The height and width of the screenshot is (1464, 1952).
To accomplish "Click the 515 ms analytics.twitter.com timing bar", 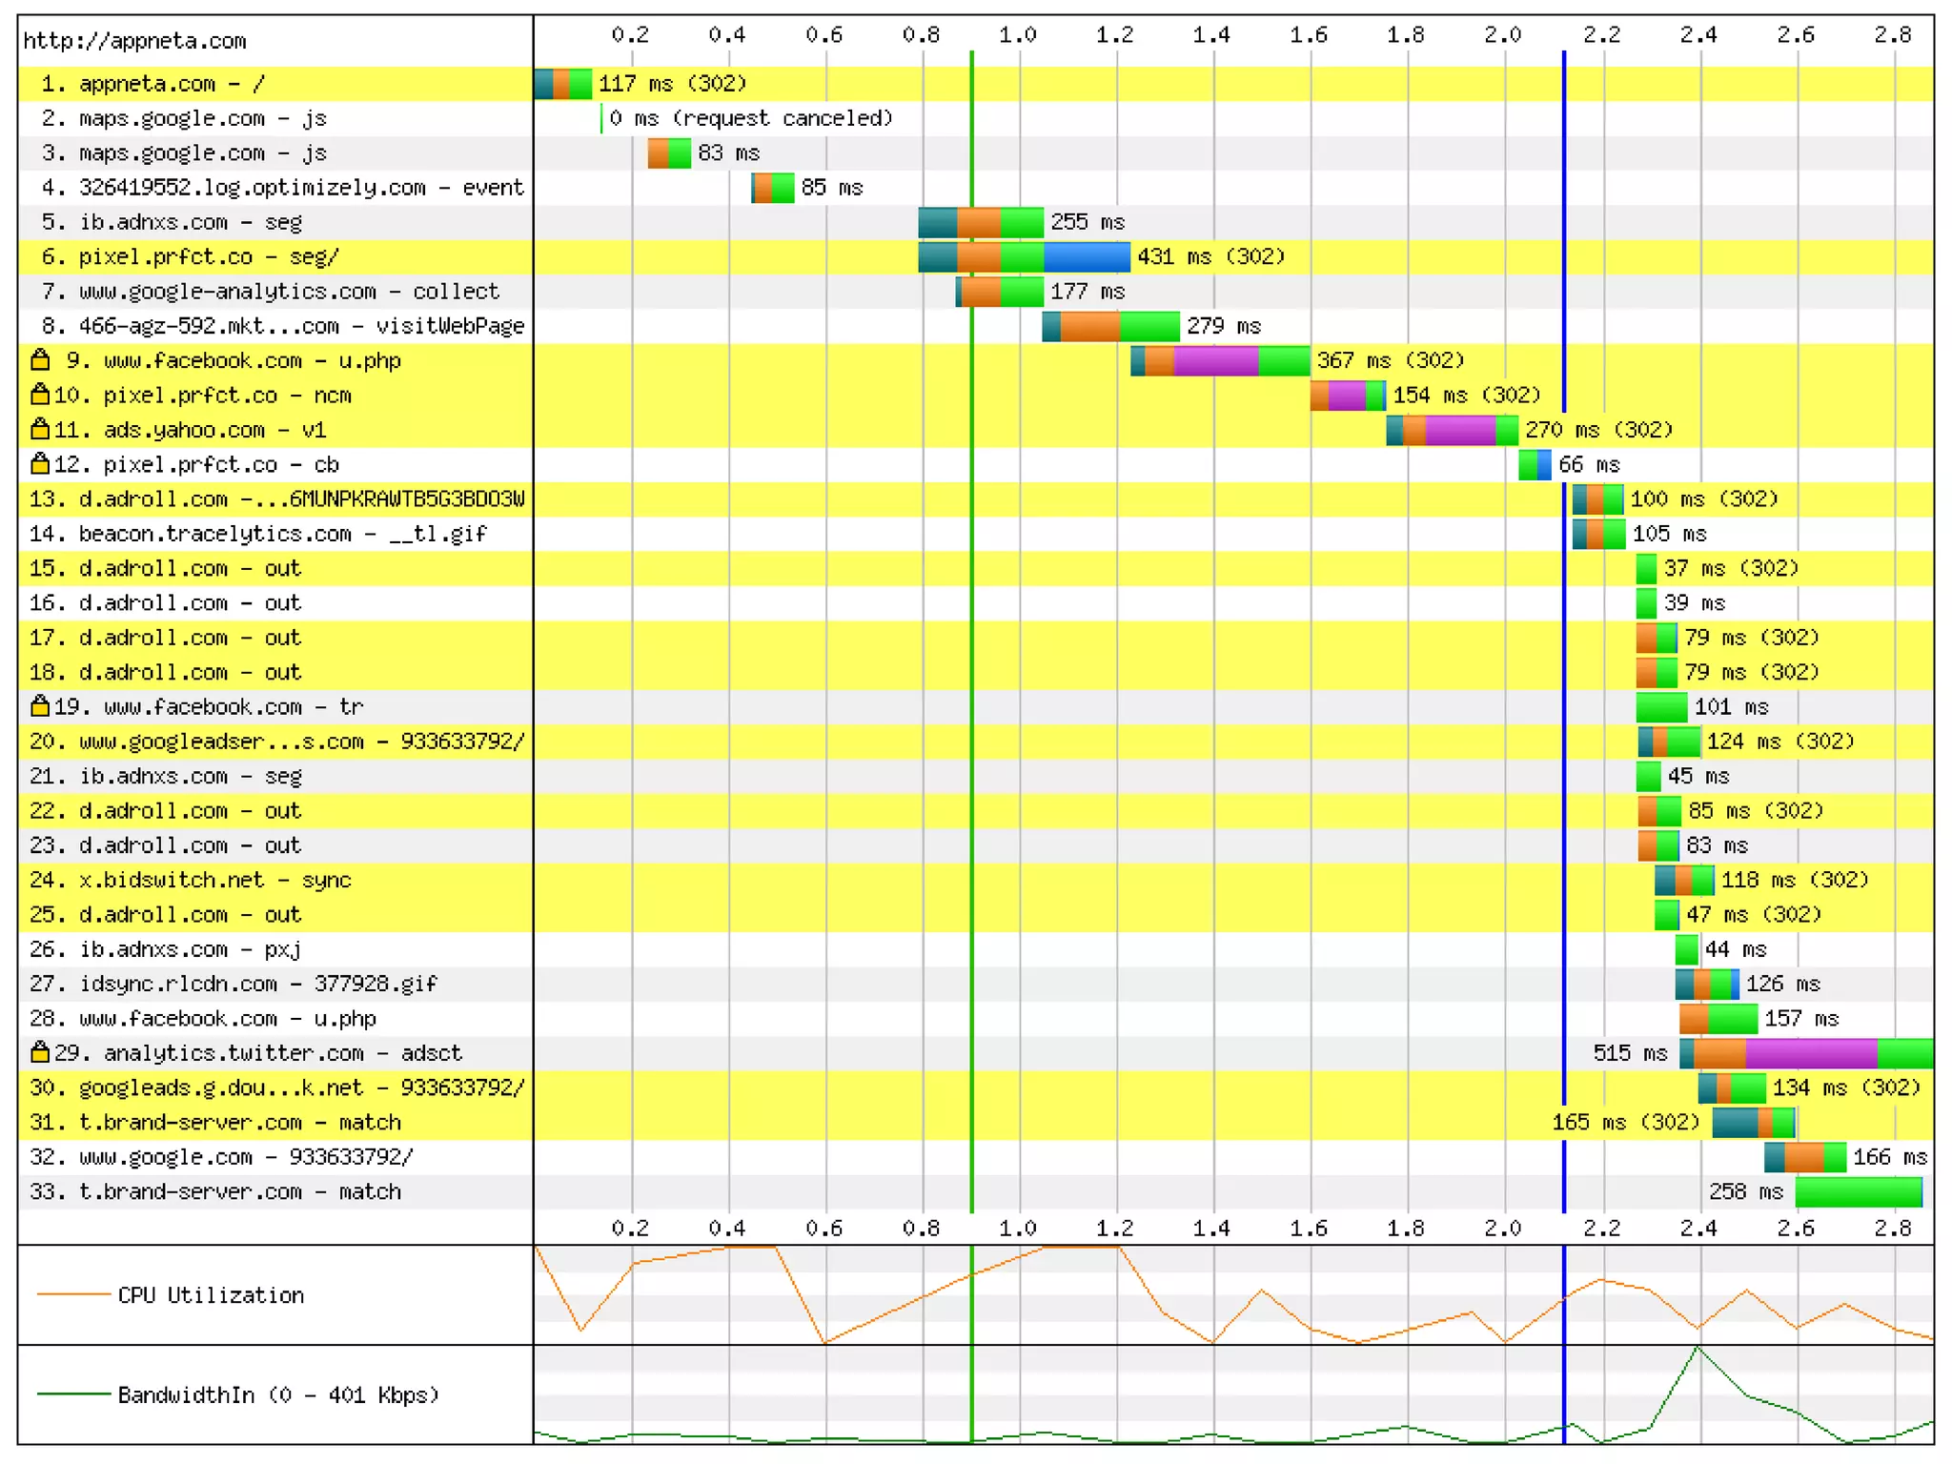I will pyautogui.click(x=1806, y=1053).
